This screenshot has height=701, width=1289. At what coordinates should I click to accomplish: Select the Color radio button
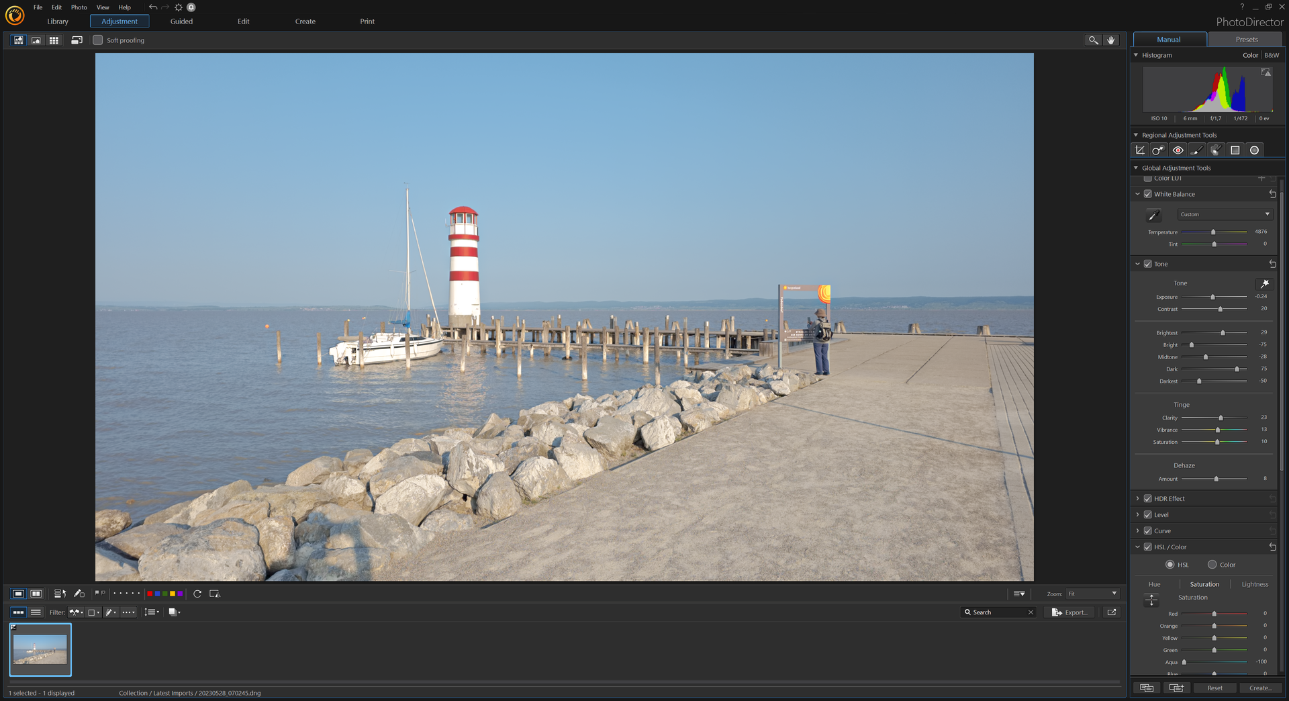click(1212, 565)
